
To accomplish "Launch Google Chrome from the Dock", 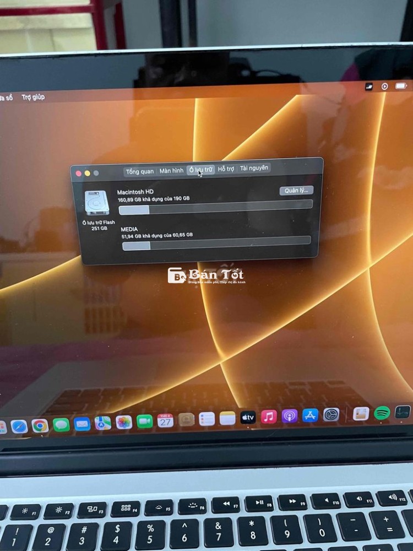I will pos(40,425).
